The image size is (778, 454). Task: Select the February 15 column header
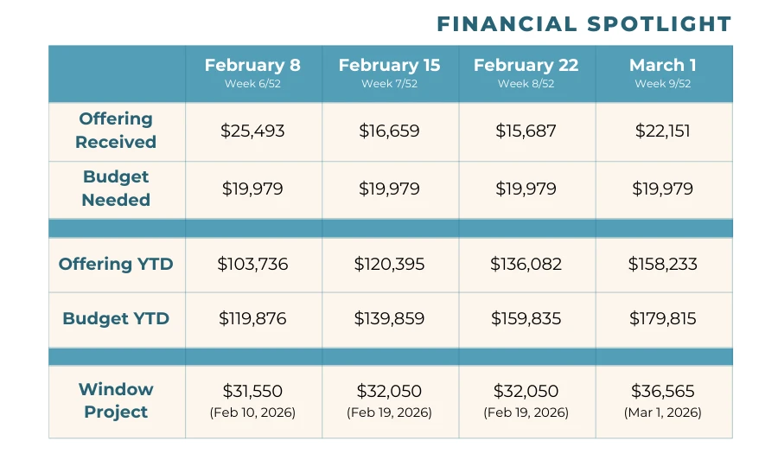389,72
